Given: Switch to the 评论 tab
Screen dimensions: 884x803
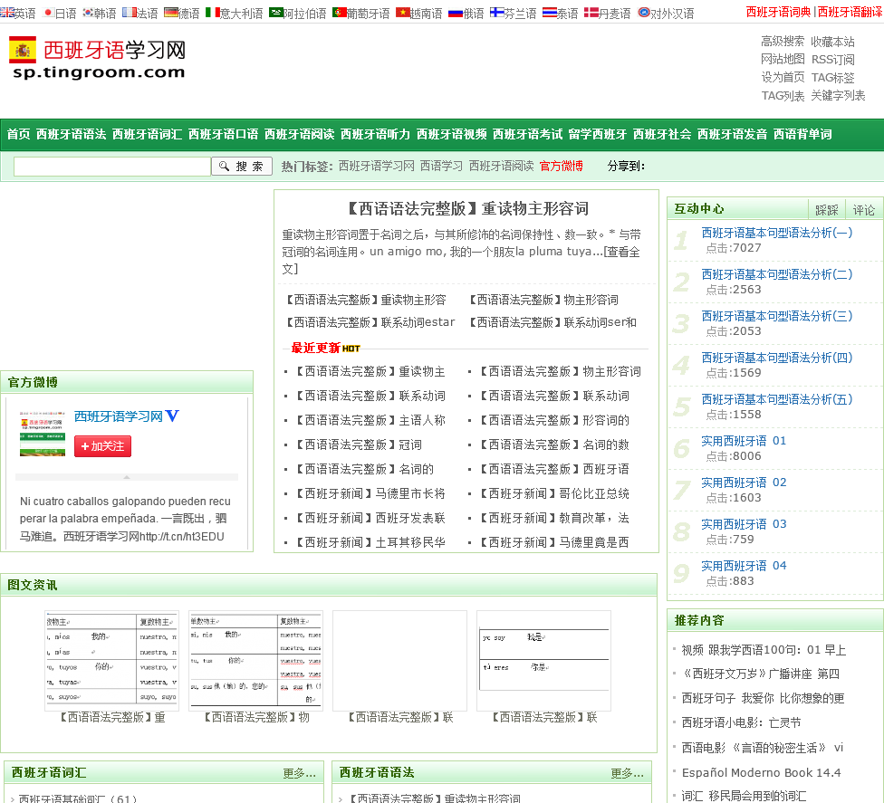Looking at the screenshot, I should tap(864, 210).
